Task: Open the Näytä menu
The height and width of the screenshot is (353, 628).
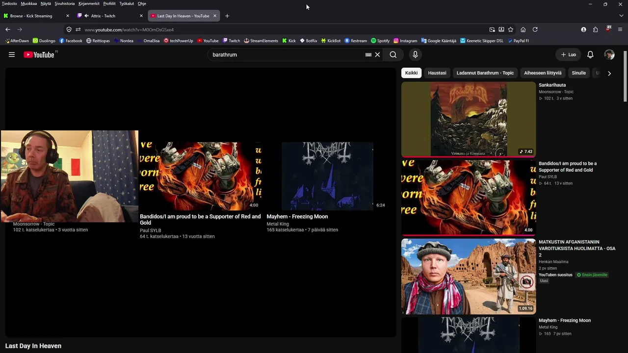Action: click(46, 3)
